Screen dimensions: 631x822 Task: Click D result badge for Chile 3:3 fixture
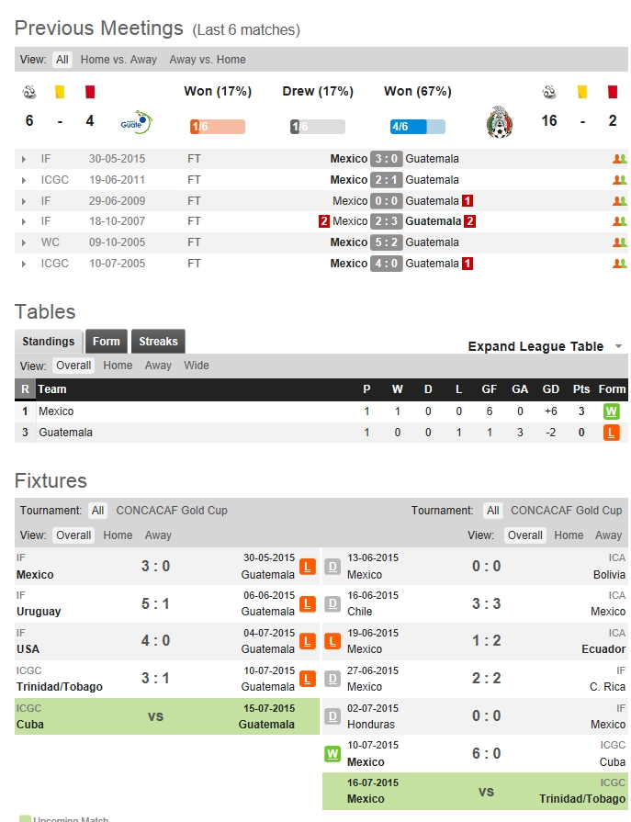tap(332, 604)
